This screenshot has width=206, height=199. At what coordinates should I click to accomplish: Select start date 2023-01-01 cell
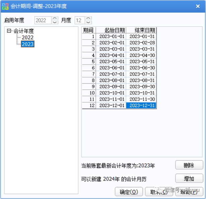point(111,36)
